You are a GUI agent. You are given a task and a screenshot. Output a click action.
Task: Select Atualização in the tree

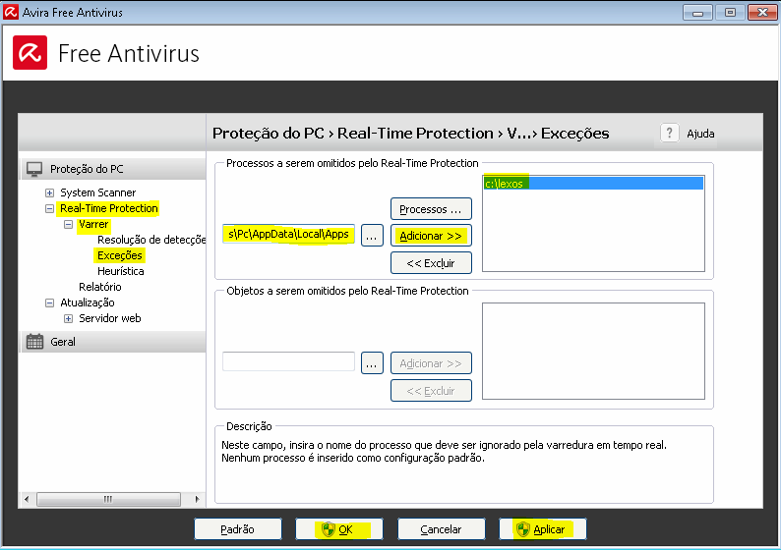88,302
